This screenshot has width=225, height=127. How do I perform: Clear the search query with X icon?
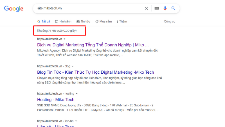(146, 8)
